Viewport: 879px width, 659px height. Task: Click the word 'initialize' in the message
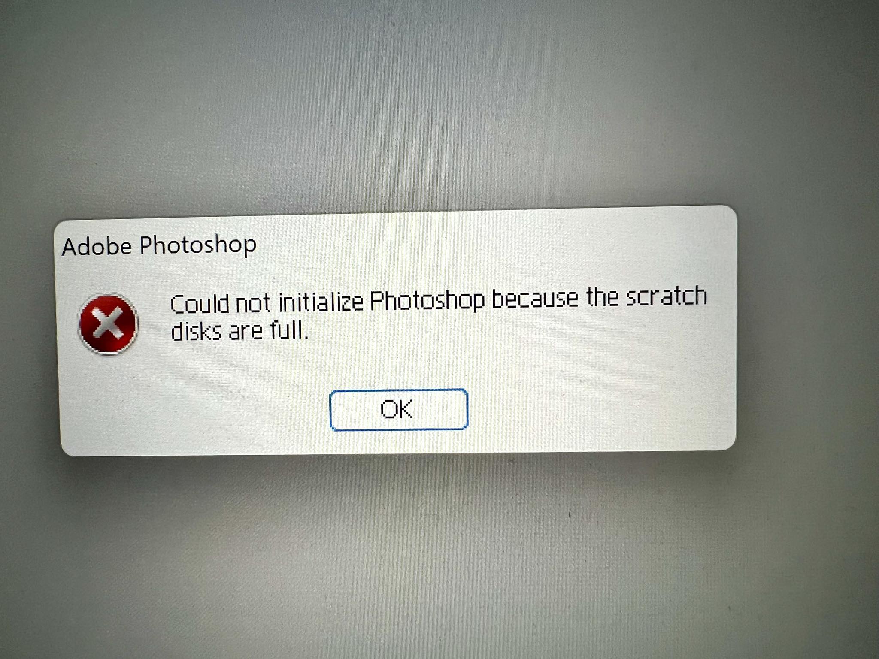coord(321,302)
